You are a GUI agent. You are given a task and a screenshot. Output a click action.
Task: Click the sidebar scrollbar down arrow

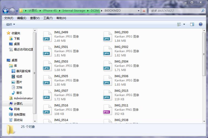(x=35, y=121)
